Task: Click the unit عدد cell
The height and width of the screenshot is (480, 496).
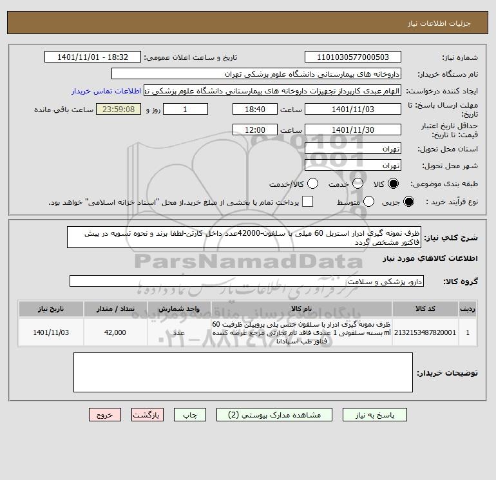Action: point(179,332)
